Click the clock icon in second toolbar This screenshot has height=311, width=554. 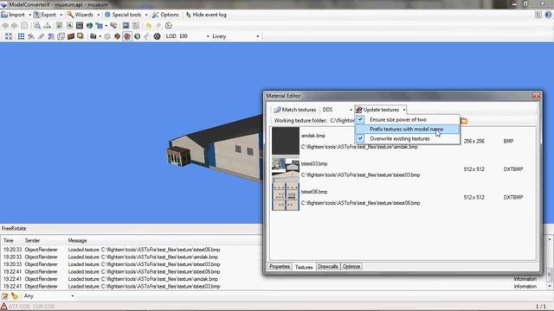click(x=169, y=25)
